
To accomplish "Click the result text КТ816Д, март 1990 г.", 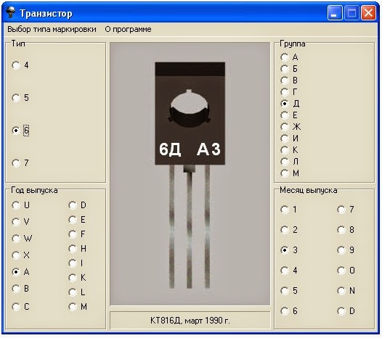I will [190, 321].
